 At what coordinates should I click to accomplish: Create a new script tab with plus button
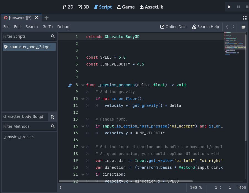pos(46,17)
